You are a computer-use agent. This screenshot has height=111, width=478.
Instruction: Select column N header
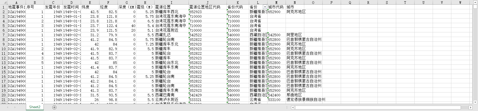(295, 3)
